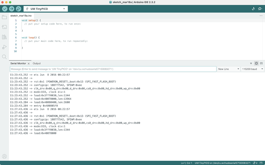Open the editor tab overflow ellipsis menu
265x165 pixels.
click(261, 15)
